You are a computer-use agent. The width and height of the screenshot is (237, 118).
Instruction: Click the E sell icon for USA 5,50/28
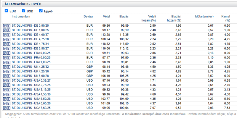pyautogui.click(x=9, y=99)
